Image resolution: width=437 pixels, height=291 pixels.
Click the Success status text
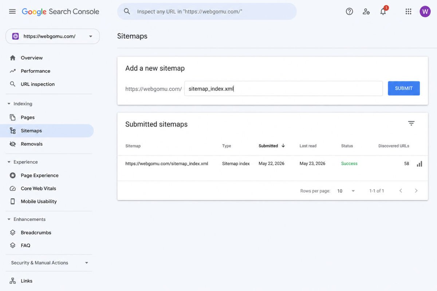coord(349,164)
